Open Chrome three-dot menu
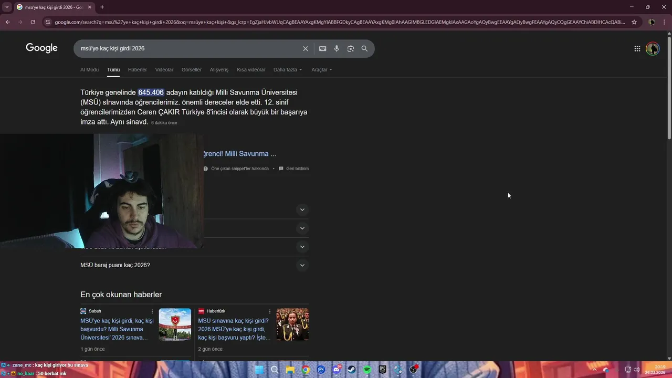Screen dimensions: 672x378 click(x=664, y=22)
